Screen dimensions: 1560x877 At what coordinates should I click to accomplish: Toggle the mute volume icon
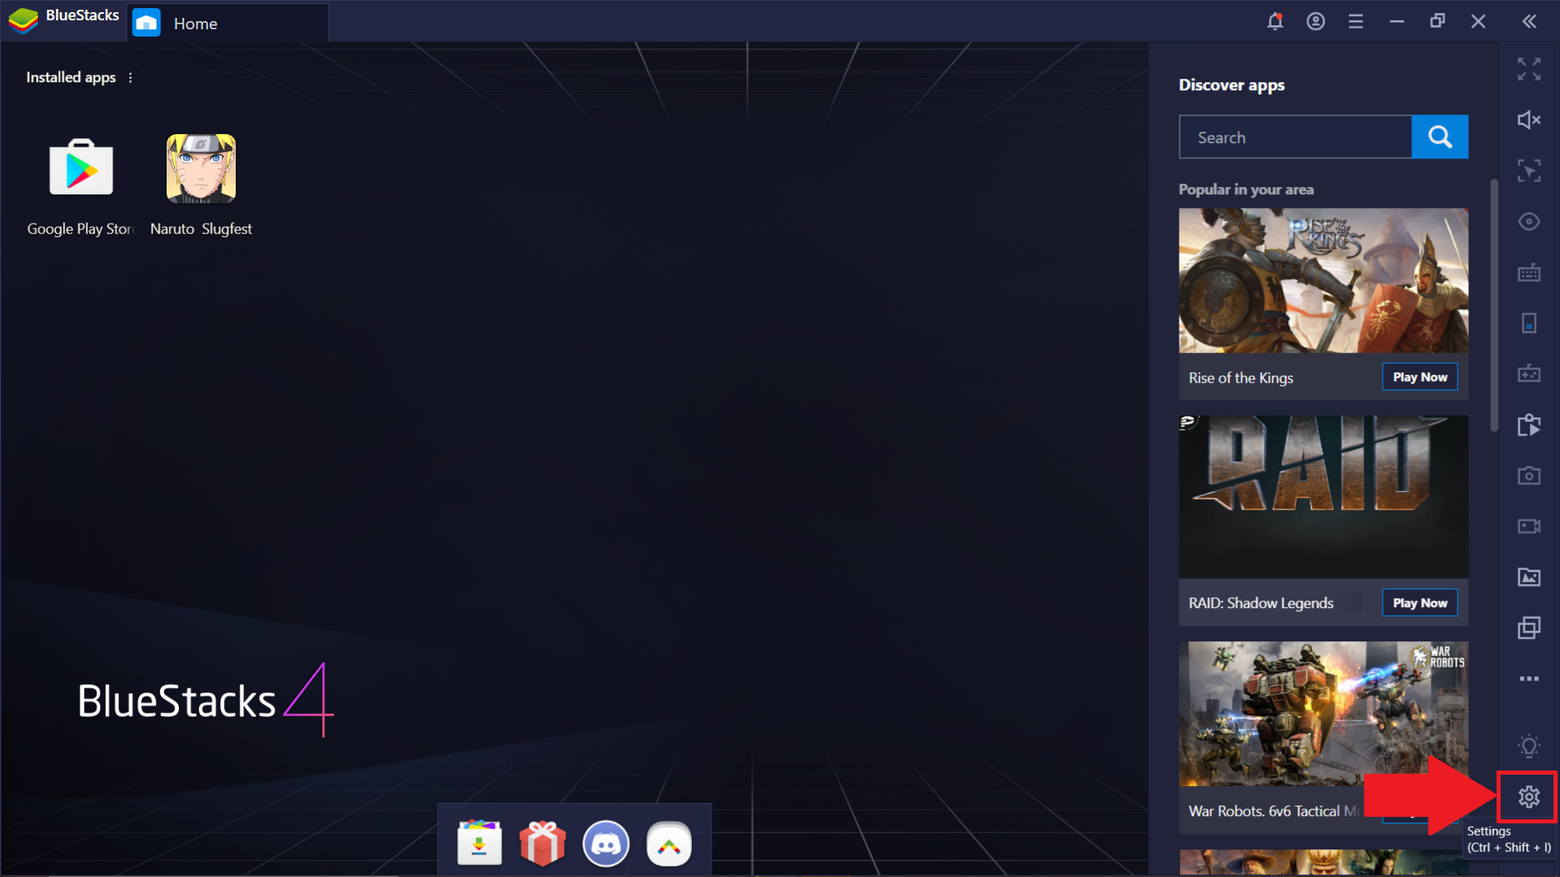pyautogui.click(x=1529, y=119)
